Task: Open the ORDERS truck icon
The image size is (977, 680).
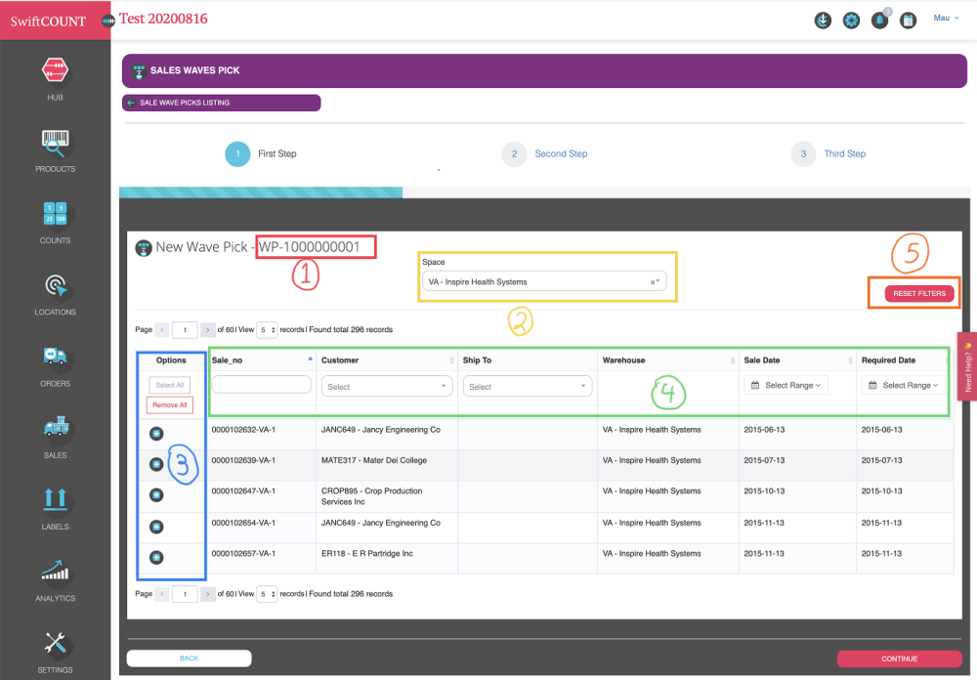Action: coord(55,356)
